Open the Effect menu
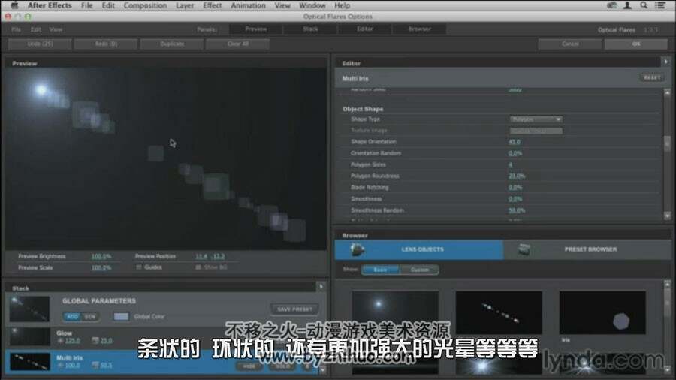Image resolution: width=676 pixels, height=380 pixels. 212,5
